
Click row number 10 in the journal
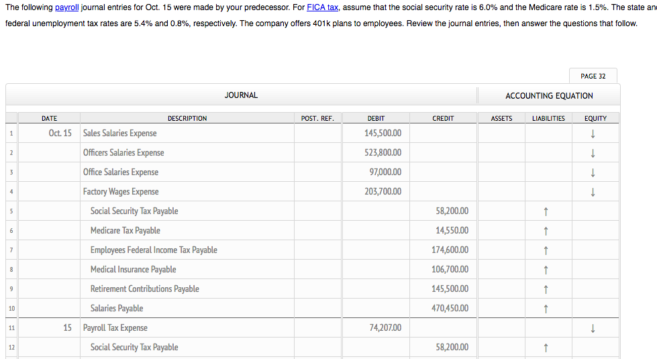(11, 308)
